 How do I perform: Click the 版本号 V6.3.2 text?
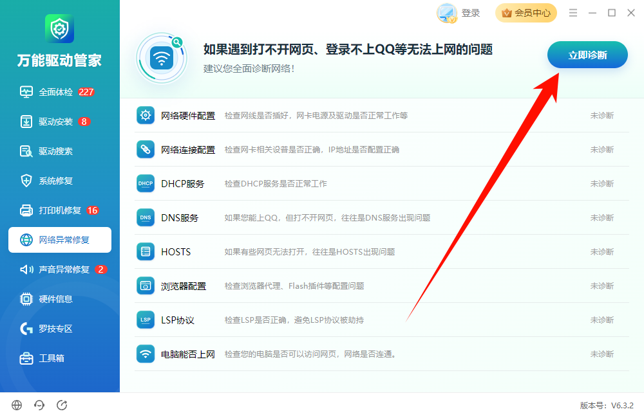tap(607, 406)
